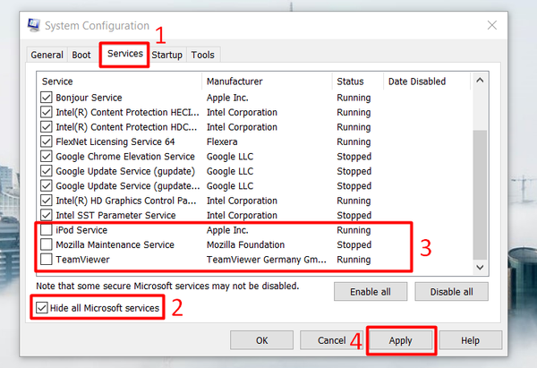Check the TeamViewer service checkbox
537x368 pixels.
click(x=47, y=259)
